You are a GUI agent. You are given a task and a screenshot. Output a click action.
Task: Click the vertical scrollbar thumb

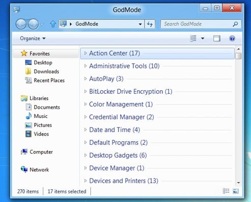pyautogui.click(x=238, y=56)
